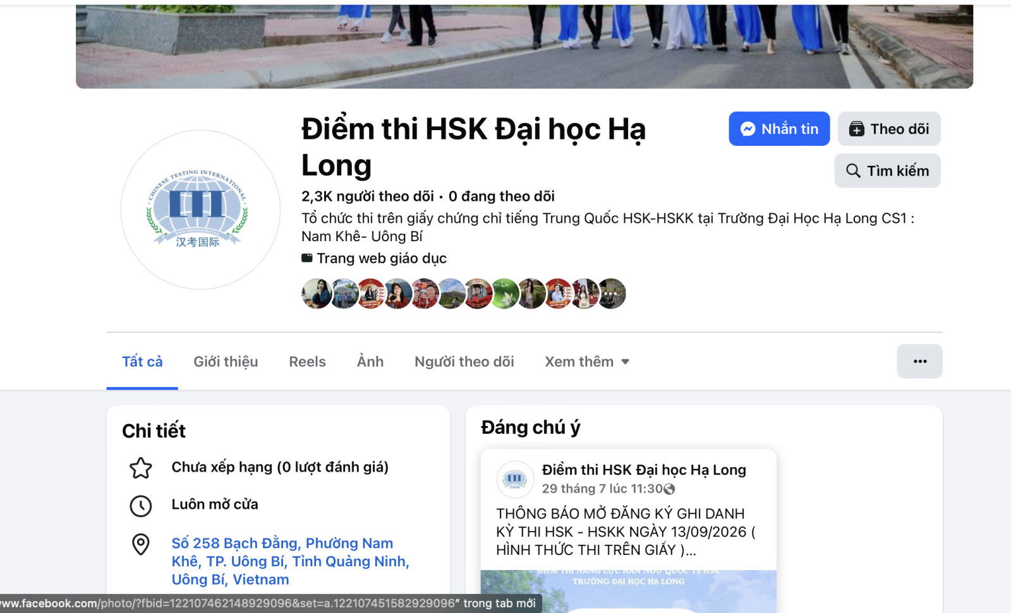Click the Messenger icon on Nhắn tin
Viewport: 1011px width, 613px height.
pyautogui.click(x=748, y=129)
